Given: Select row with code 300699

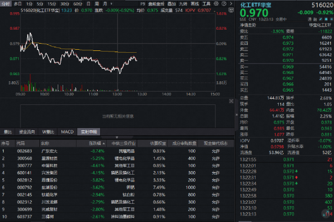Looking at the screenshot, I should (x=117, y=209).
